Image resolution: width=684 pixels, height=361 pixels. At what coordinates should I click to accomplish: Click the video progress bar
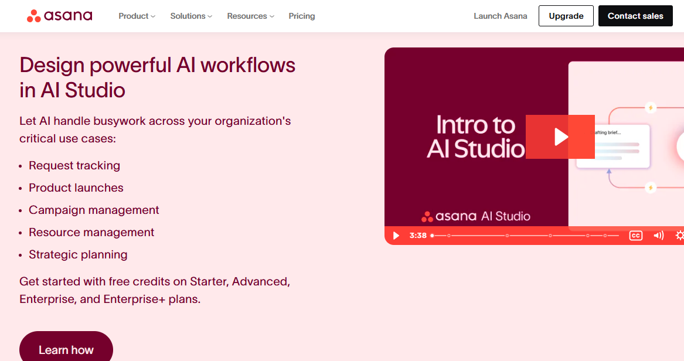pos(525,236)
